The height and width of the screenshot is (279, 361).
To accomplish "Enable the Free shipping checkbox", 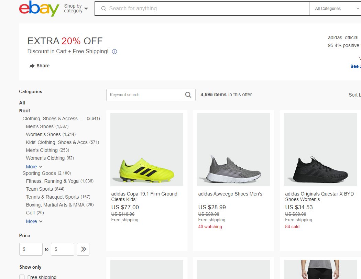I will tap(22, 277).
